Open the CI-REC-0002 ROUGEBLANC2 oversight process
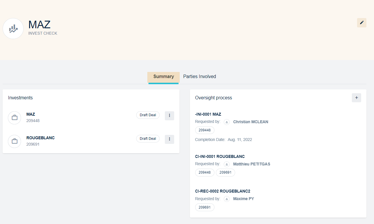Viewport: 374px width, 224px height. tap(222, 191)
